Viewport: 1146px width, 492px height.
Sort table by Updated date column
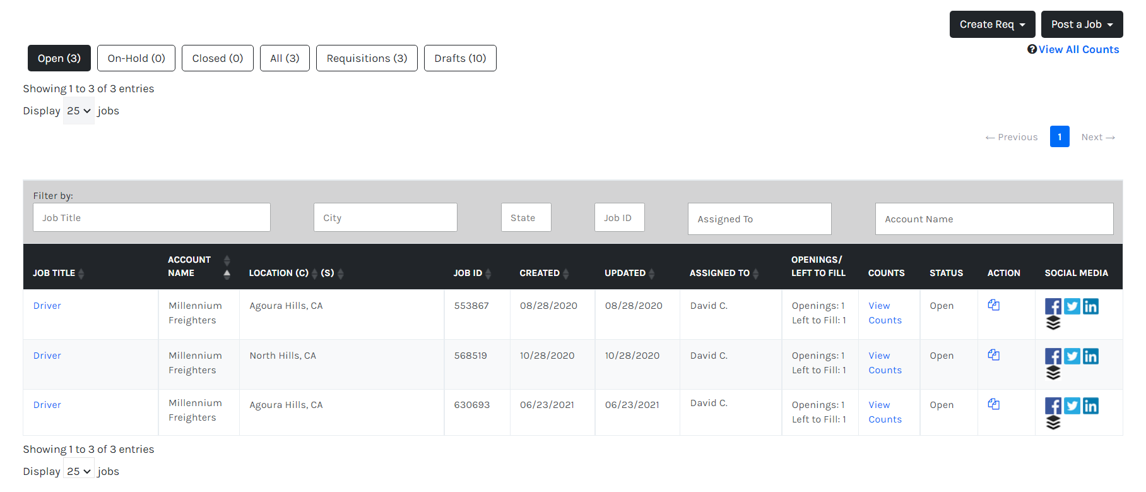click(651, 273)
